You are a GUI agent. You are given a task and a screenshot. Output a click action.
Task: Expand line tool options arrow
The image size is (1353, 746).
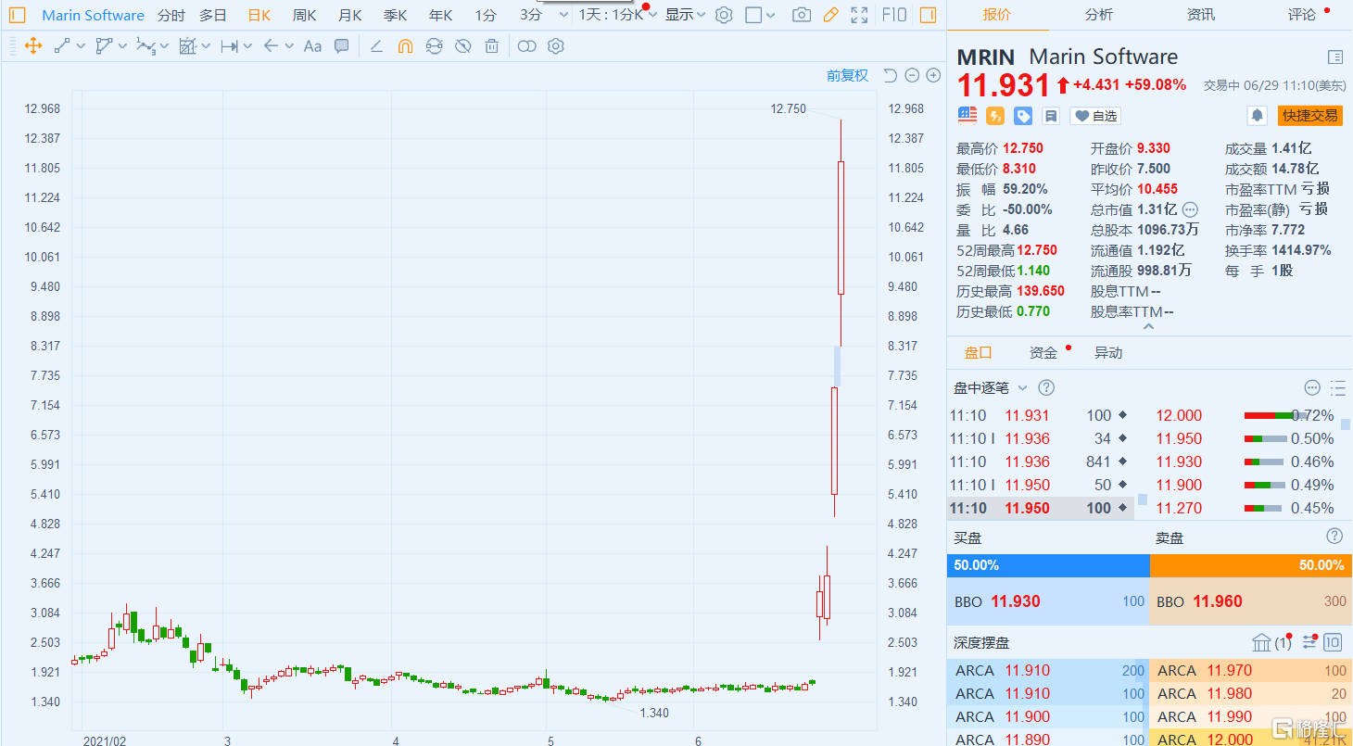pos(81,46)
